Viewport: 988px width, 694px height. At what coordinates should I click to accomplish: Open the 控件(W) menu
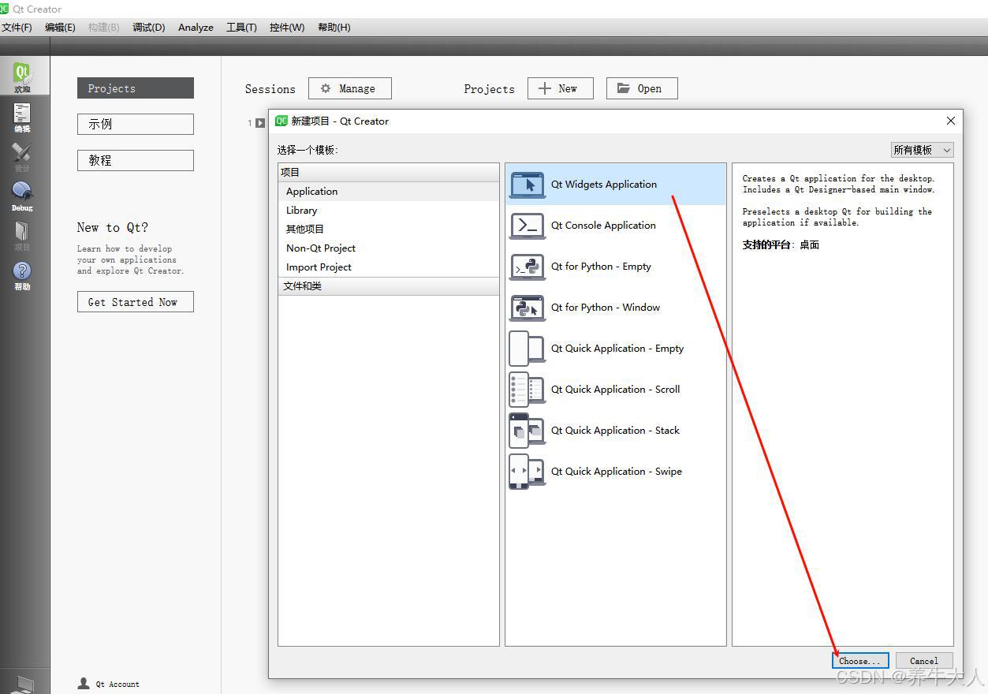coord(287,27)
